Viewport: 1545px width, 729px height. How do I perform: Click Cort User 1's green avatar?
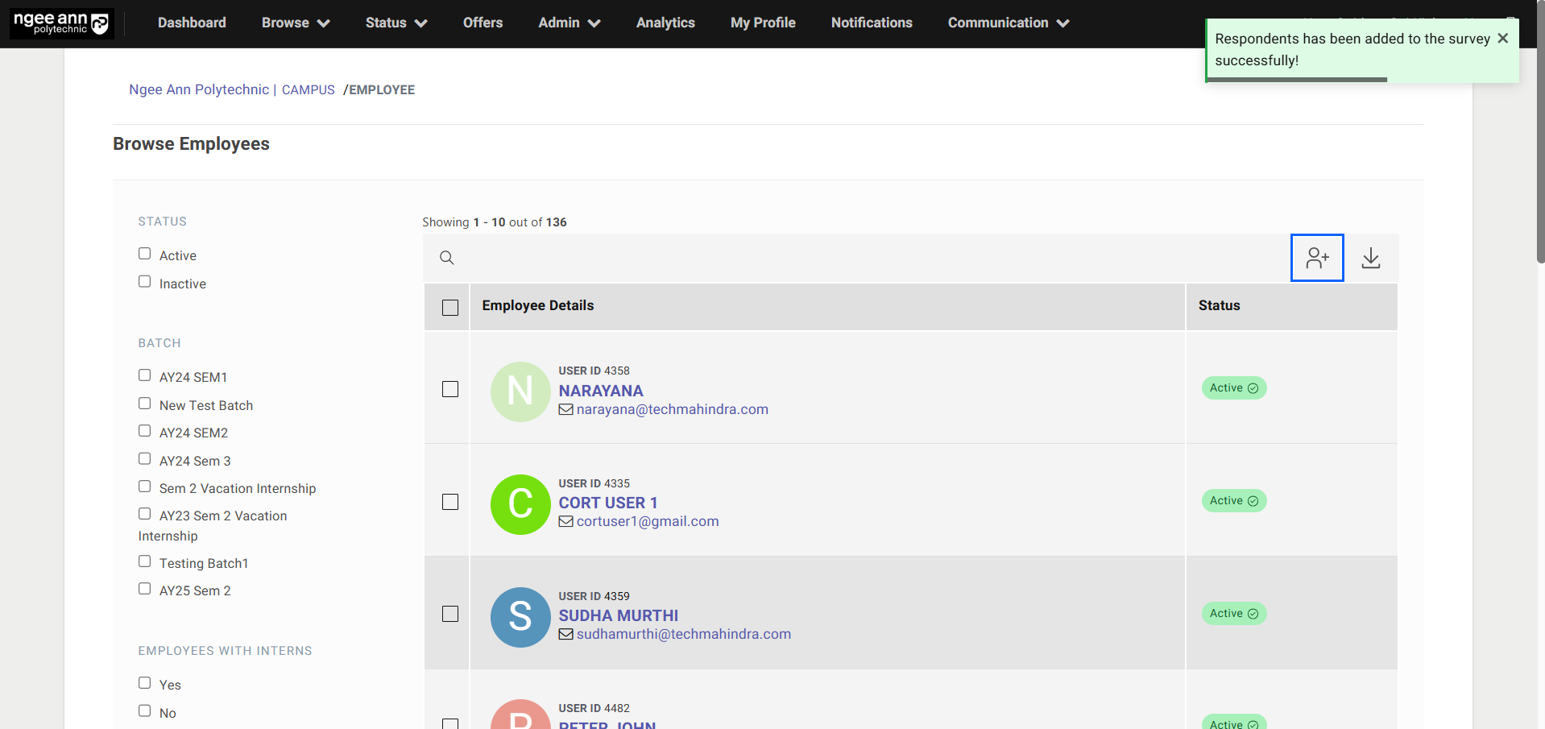520,504
